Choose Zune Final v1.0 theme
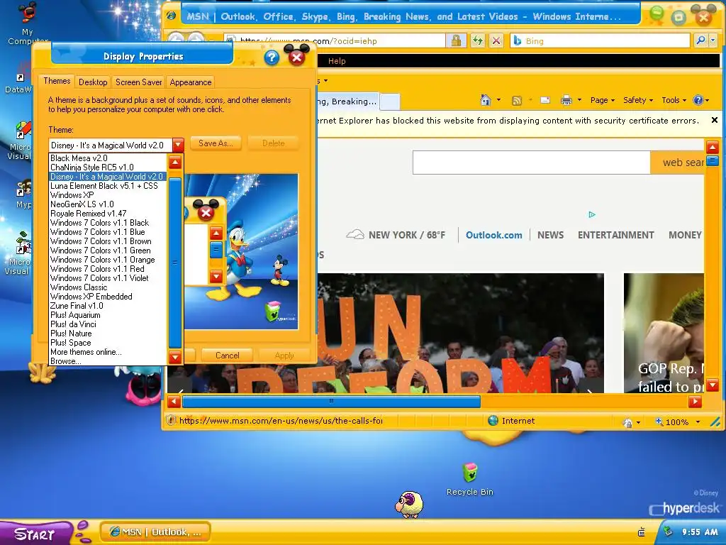Screen dimensions: 726x545 pos(108,306)
